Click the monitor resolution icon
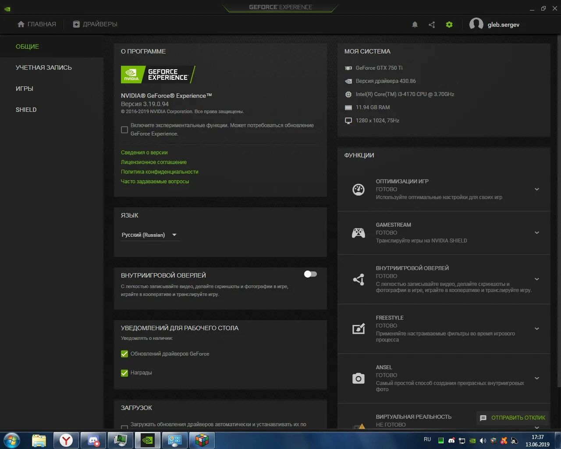This screenshot has height=449, width=561. [348, 121]
